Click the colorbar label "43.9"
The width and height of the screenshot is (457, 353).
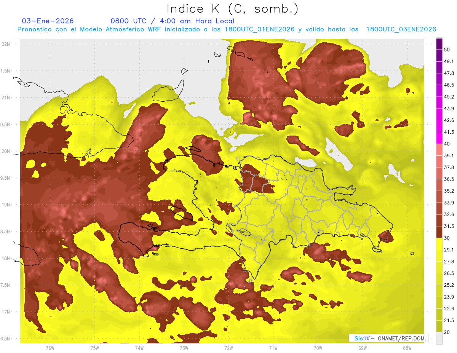tap(449, 109)
